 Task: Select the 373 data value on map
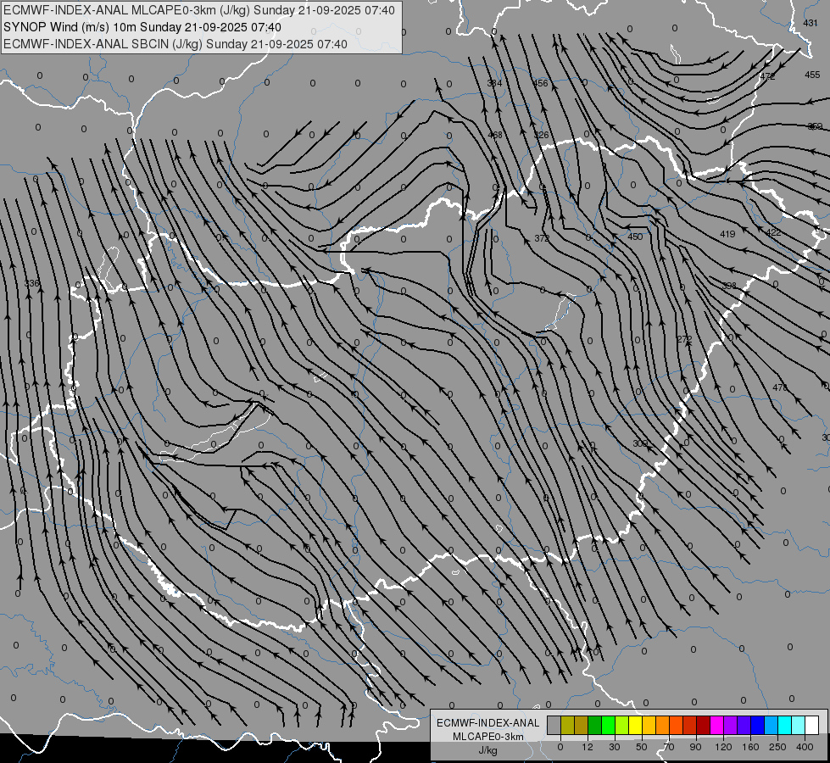(x=542, y=238)
